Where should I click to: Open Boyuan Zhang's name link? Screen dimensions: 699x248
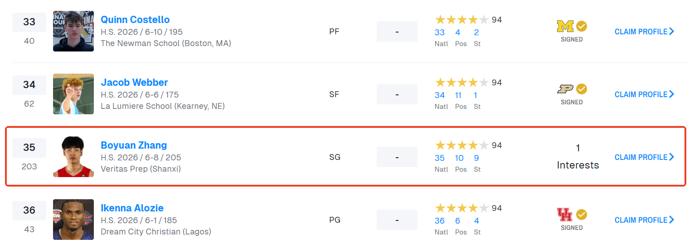pyautogui.click(x=134, y=145)
